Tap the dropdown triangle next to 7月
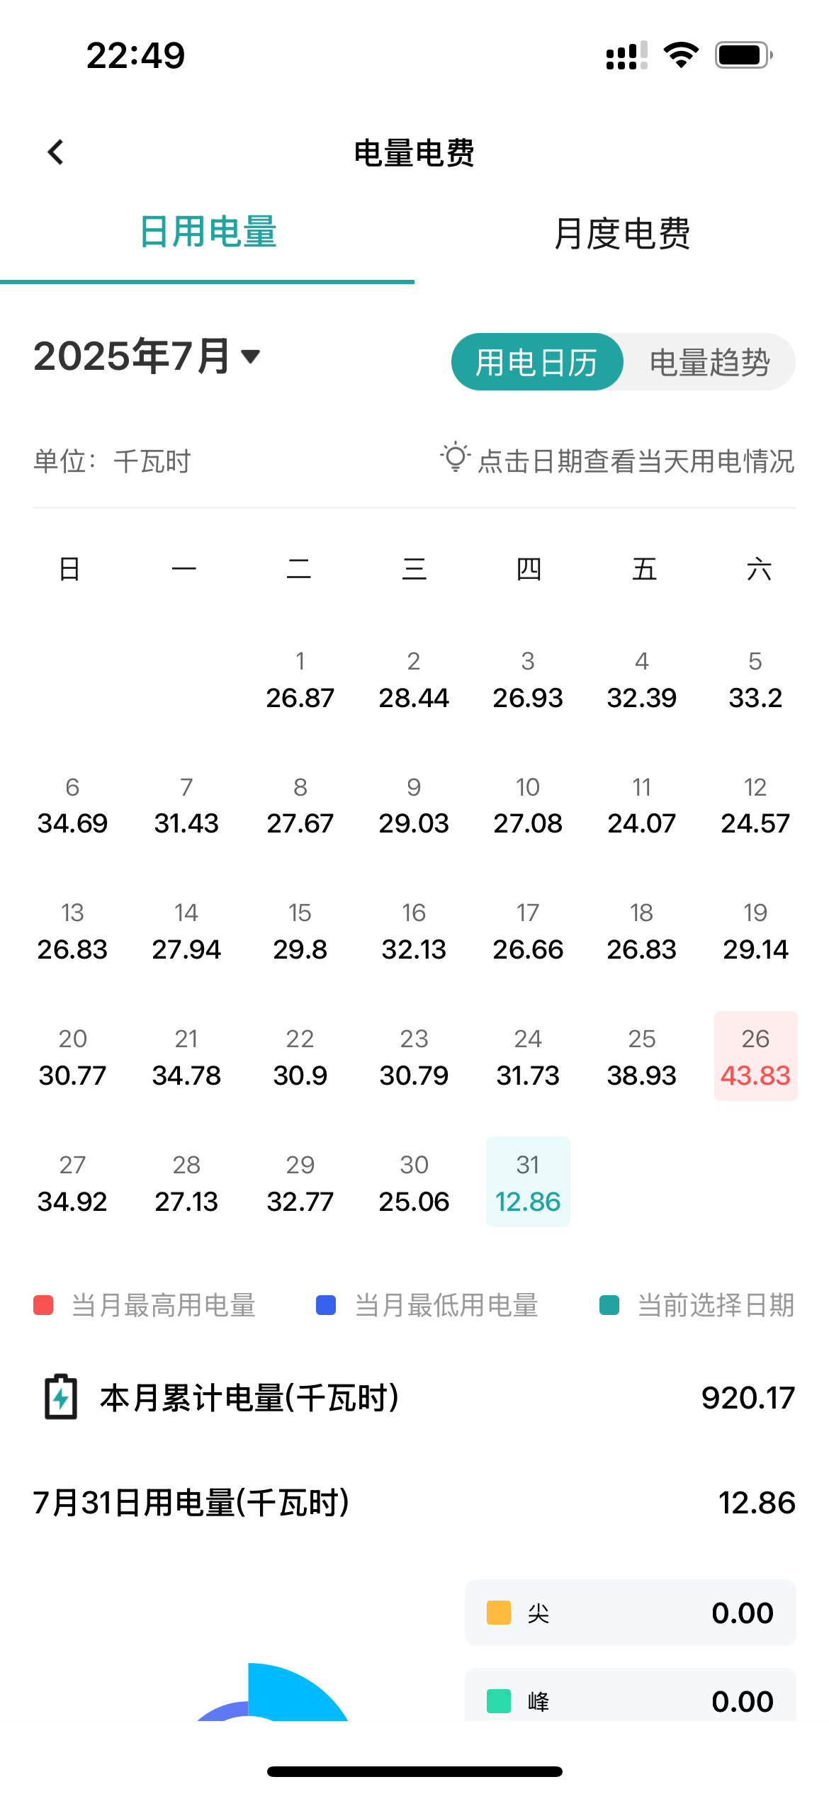 pyautogui.click(x=251, y=356)
